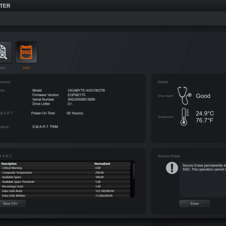The height and width of the screenshot is (226, 226).
Task: Select the Composite Temperature row
Action: point(65,173)
